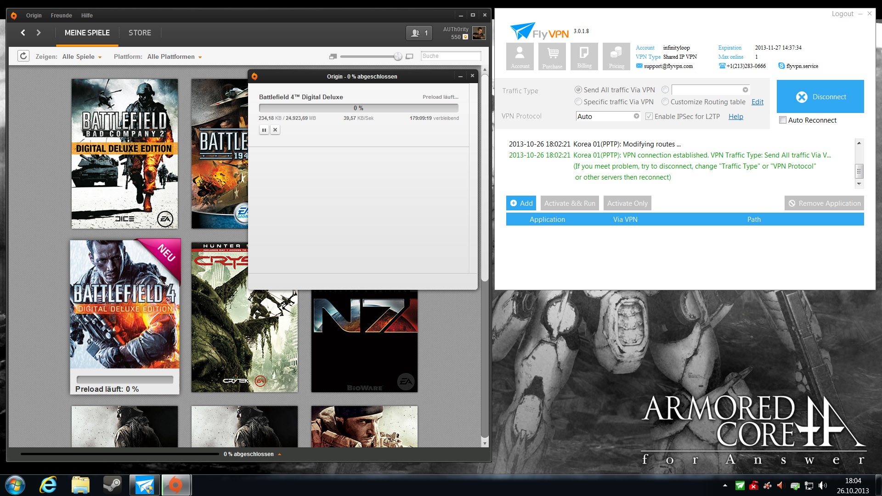Enable Auto Reconnect checkbox
Viewport: 882px width, 496px height.
(783, 120)
